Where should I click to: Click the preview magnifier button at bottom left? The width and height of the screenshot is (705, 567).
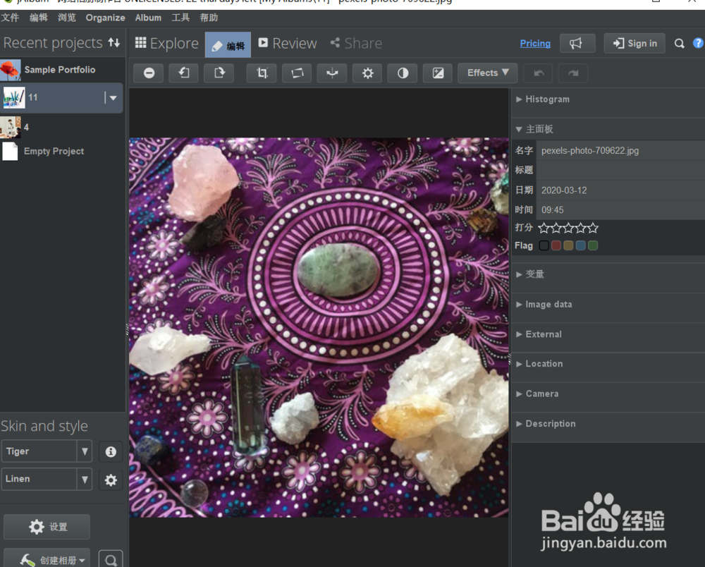click(111, 559)
